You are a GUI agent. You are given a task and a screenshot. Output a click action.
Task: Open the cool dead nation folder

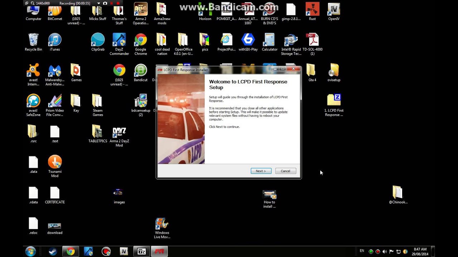click(162, 44)
